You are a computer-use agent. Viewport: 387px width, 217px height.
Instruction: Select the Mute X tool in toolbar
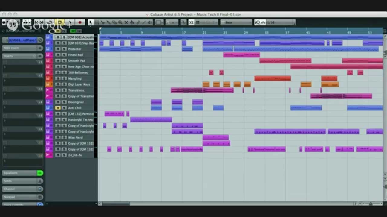[x=126, y=22]
